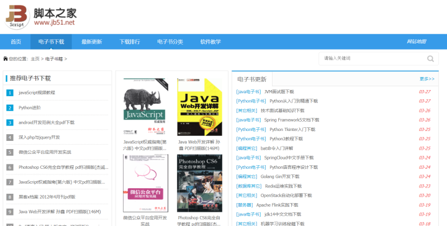Open OpenStack自动化部署下载 entry
The image size is (447, 226).
286,196
